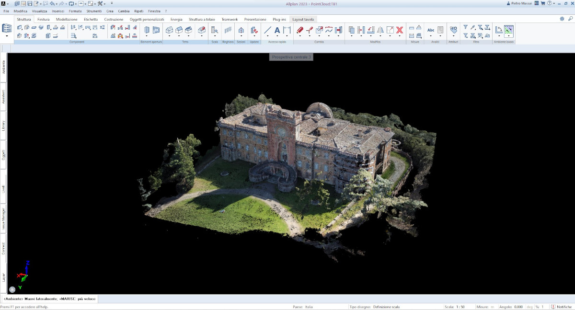The image size is (575, 310).
Task: Open dropdown arrow under Scala stair tool
Action: point(215,36)
